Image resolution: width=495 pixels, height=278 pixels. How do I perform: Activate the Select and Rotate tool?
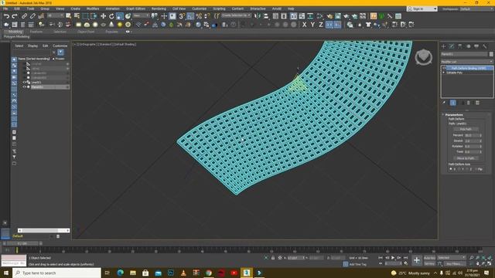(x=111, y=16)
